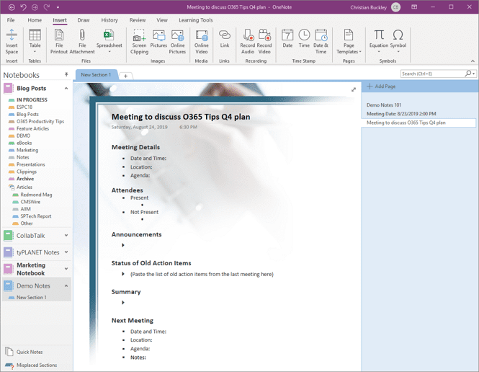Open the Learning Tools tab
The width and height of the screenshot is (479, 372).
click(x=195, y=20)
